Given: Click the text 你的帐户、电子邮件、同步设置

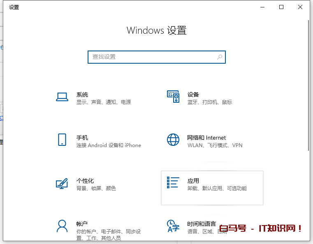Looking at the screenshot, I should [109, 235].
